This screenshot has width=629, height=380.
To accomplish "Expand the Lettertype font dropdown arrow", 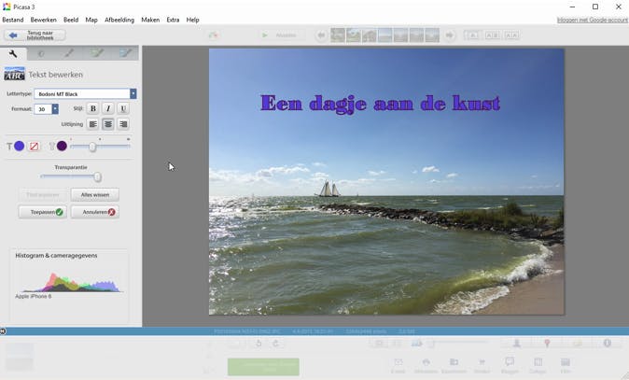I will [133, 94].
